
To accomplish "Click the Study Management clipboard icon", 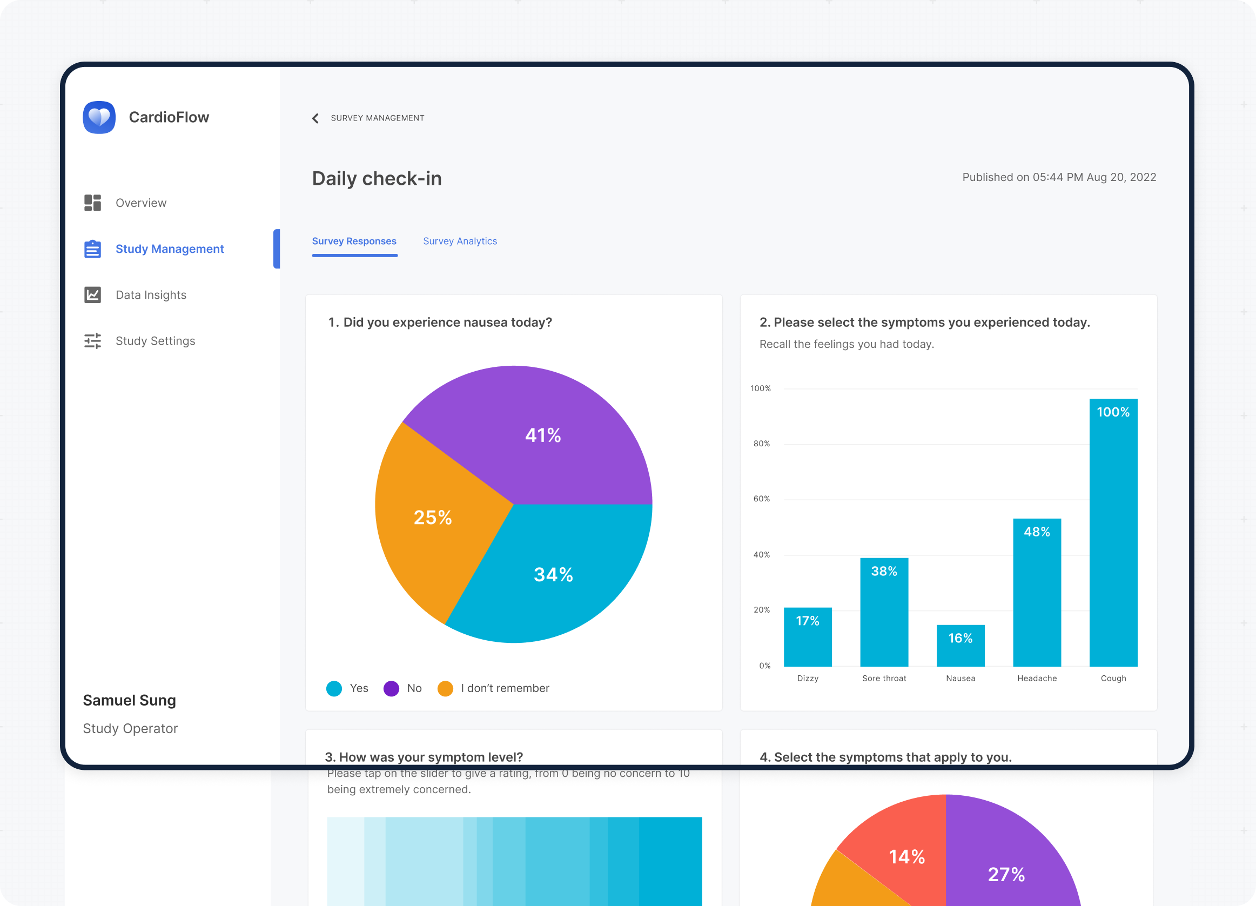I will pos(92,249).
